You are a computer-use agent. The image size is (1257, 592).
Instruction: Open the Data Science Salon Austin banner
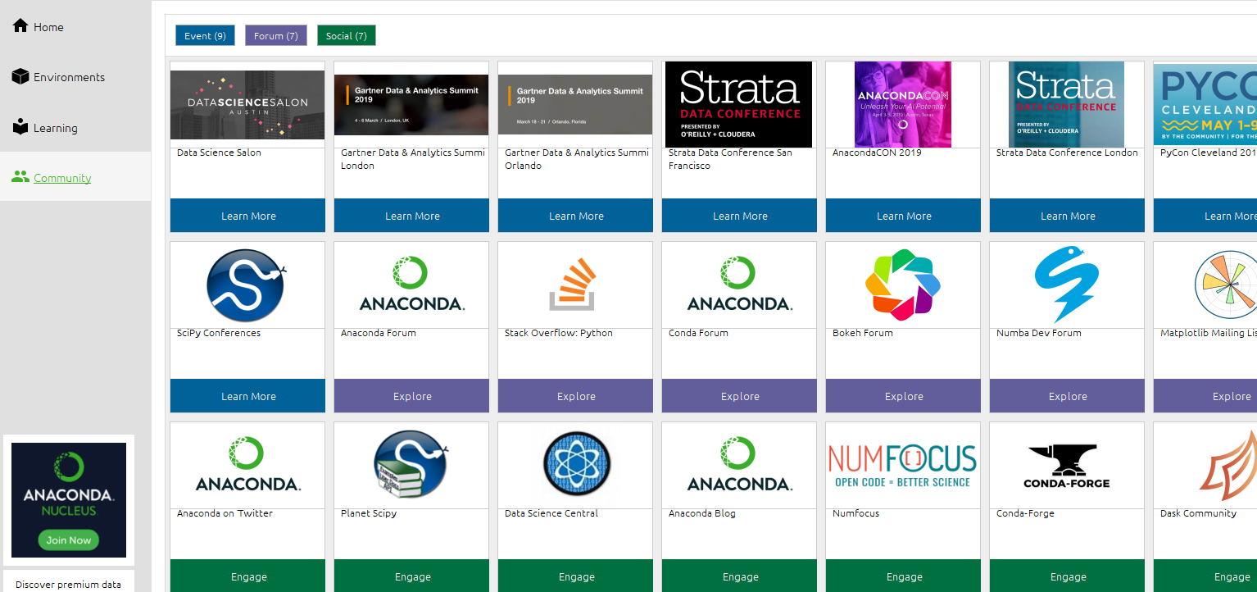[247, 105]
